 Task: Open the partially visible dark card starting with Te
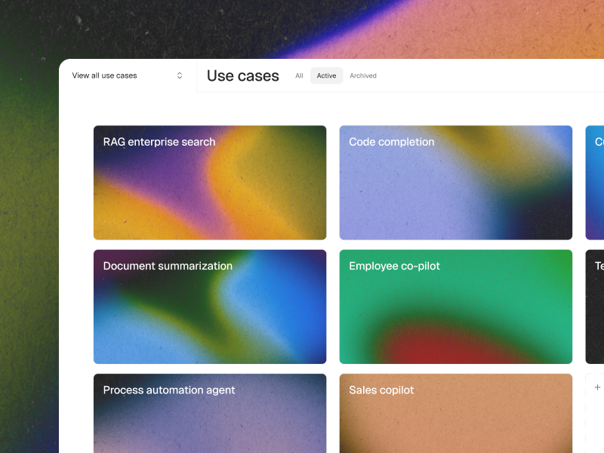[595, 307]
